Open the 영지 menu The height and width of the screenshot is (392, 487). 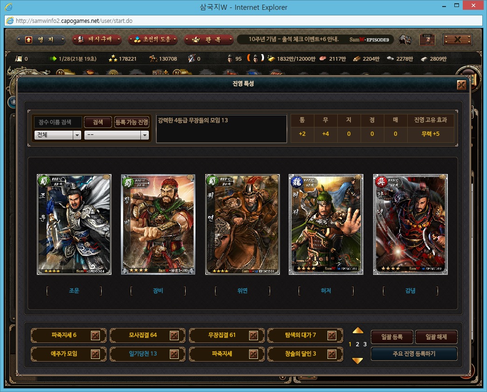(x=41, y=40)
